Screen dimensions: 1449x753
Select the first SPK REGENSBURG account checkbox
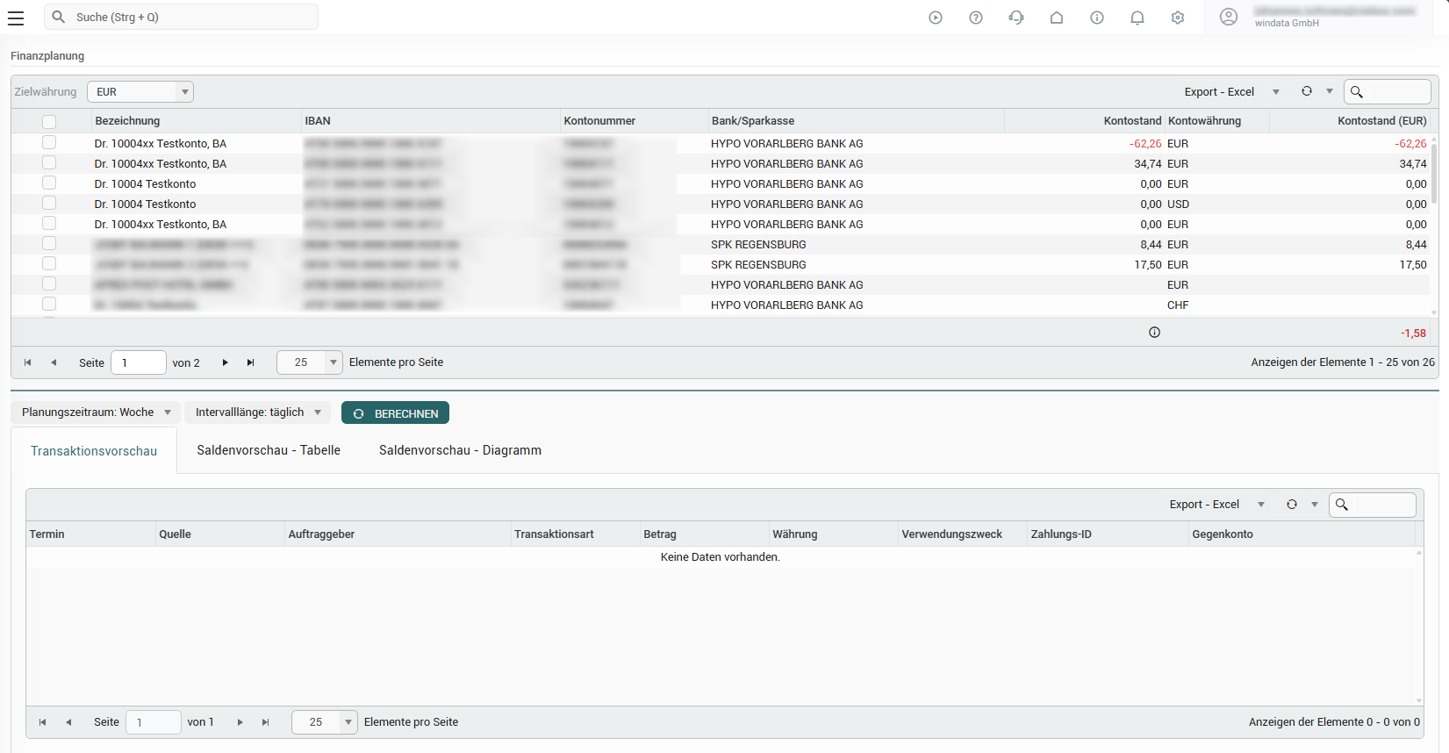click(x=49, y=244)
